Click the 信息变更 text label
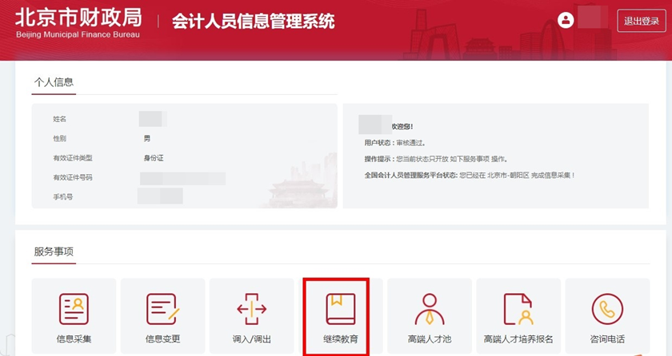 point(162,339)
